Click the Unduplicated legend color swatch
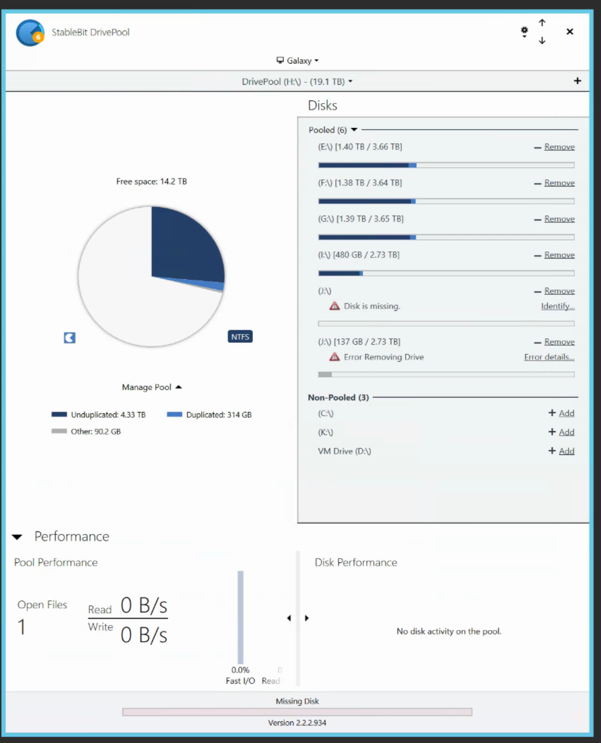601x743 pixels. [59, 414]
